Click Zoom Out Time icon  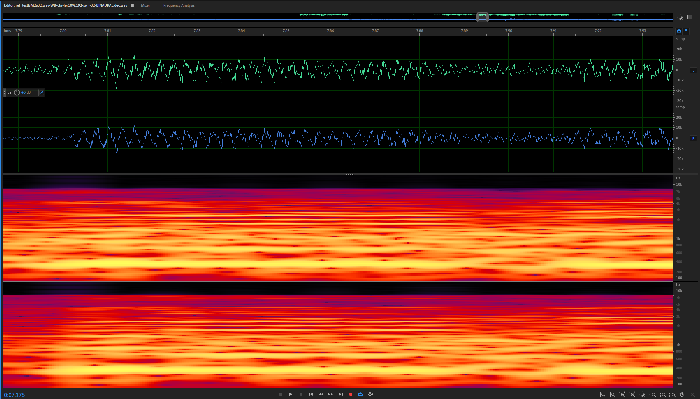pyautogui.click(x=632, y=394)
